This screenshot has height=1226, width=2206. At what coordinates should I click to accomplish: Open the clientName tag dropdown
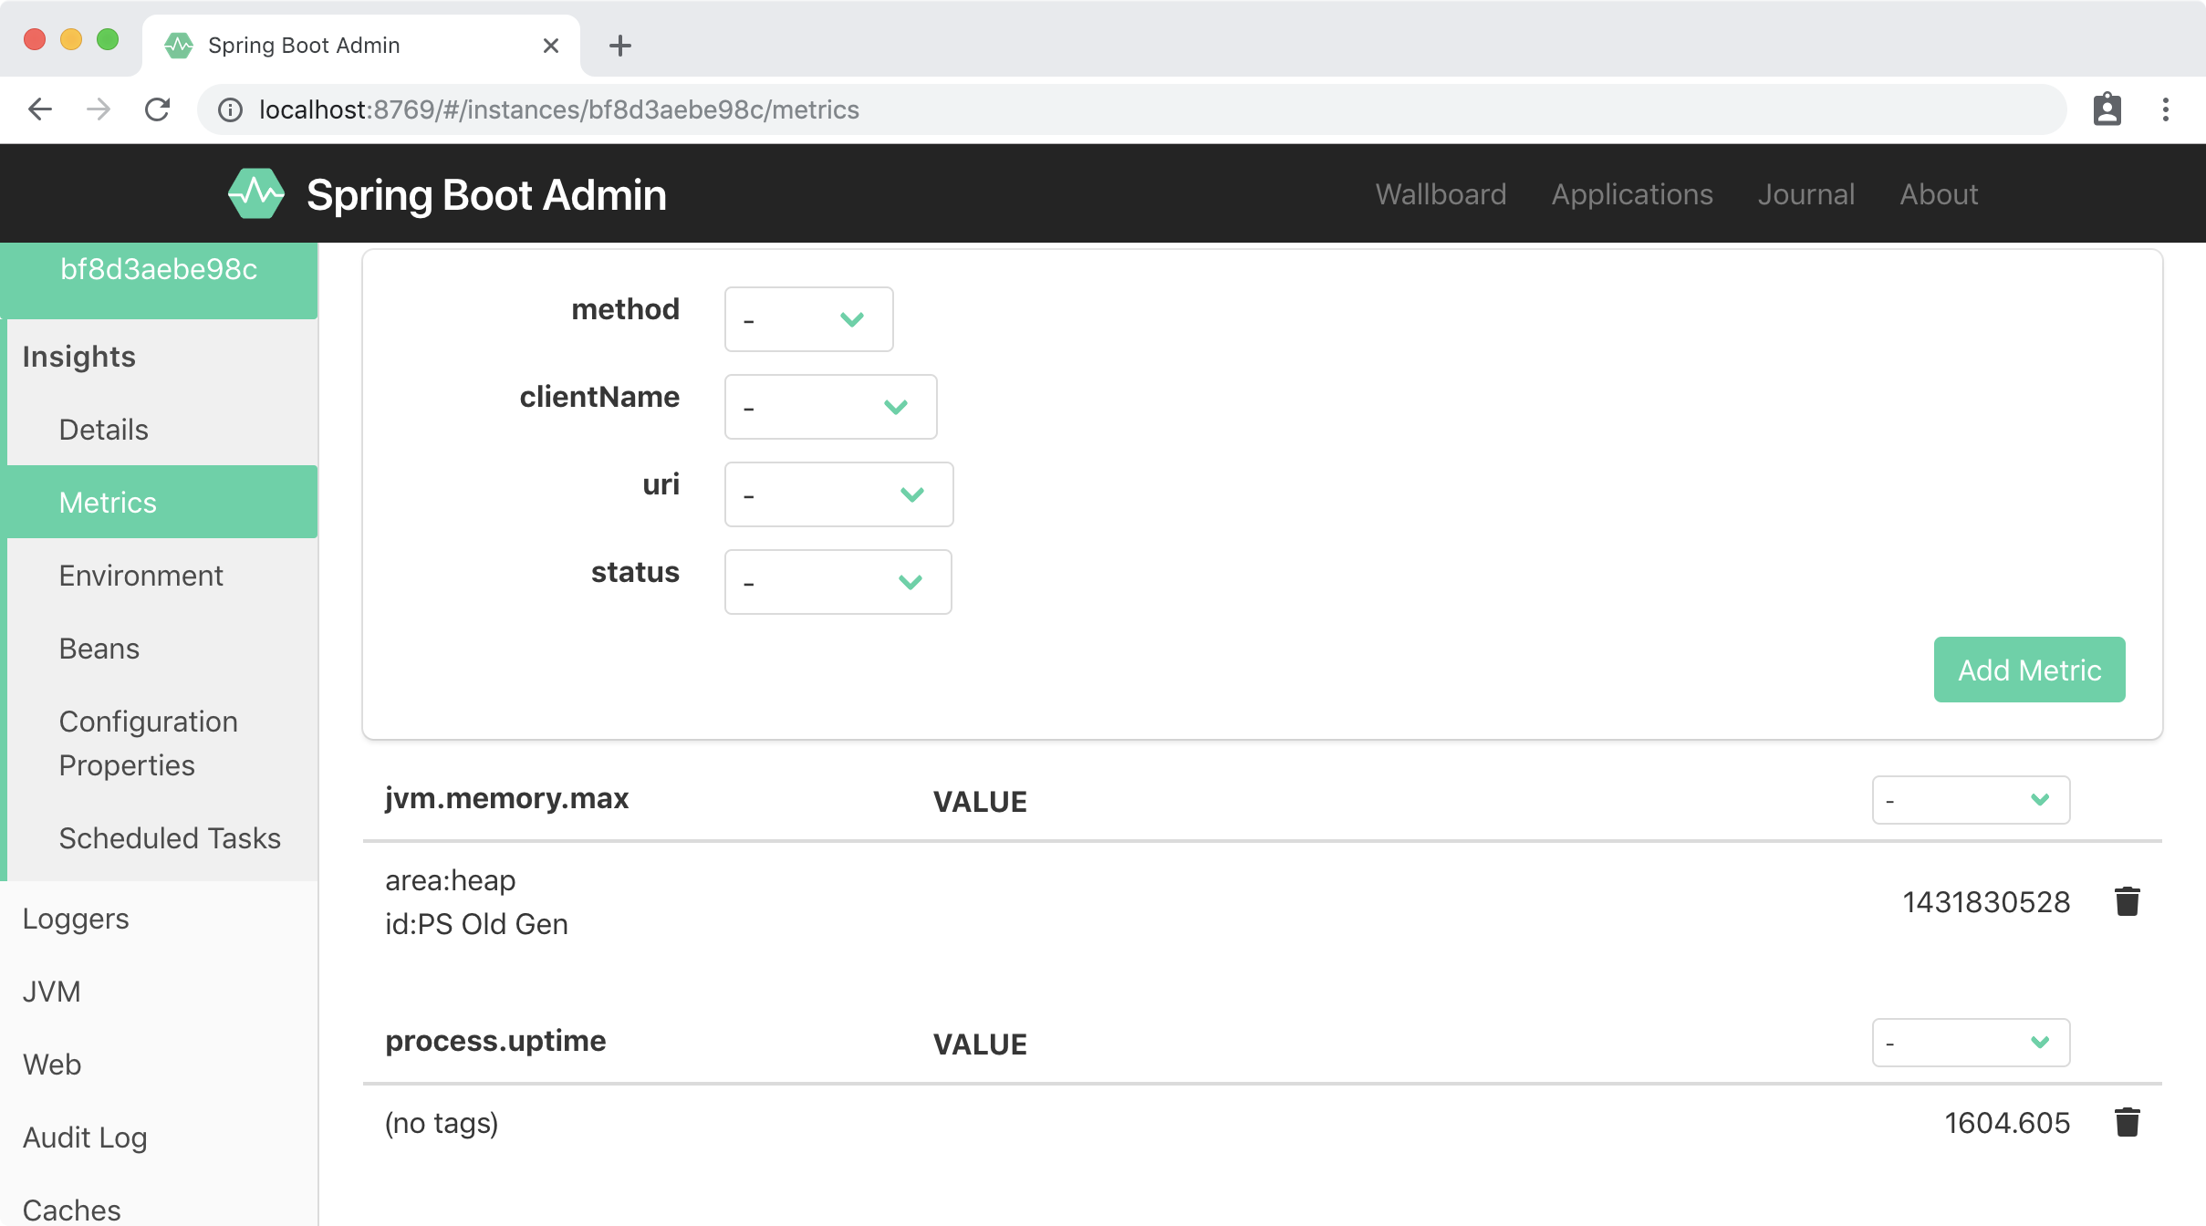pyautogui.click(x=830, y=407)
